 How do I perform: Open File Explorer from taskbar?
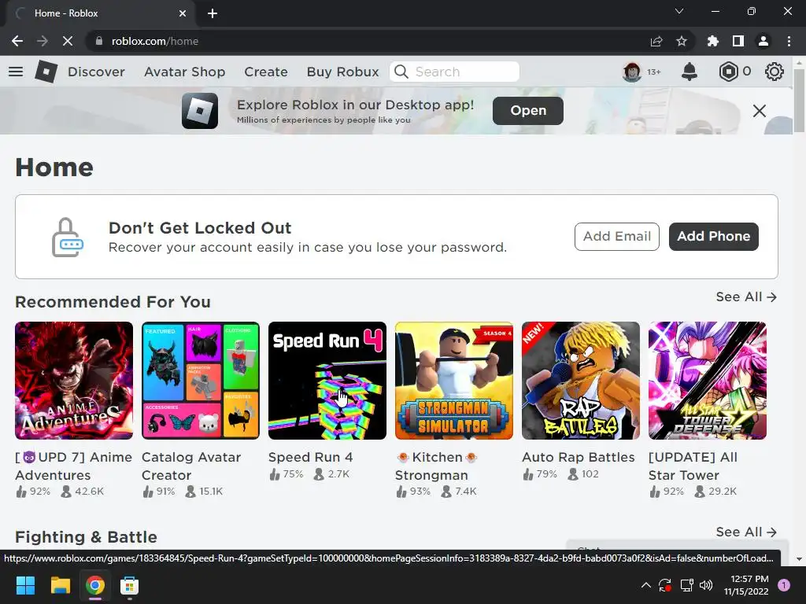pos(60,585)
